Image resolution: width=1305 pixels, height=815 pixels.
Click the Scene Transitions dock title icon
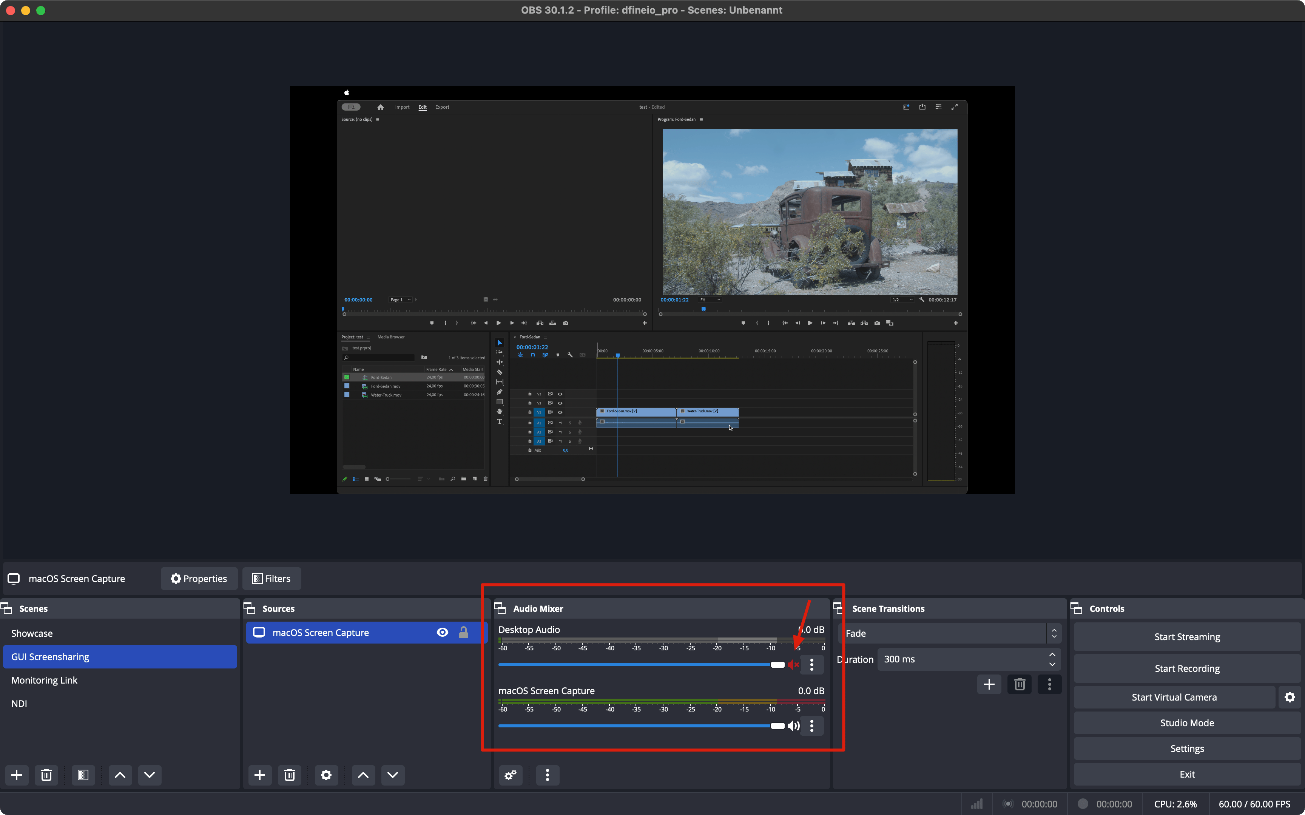[838, 608]
